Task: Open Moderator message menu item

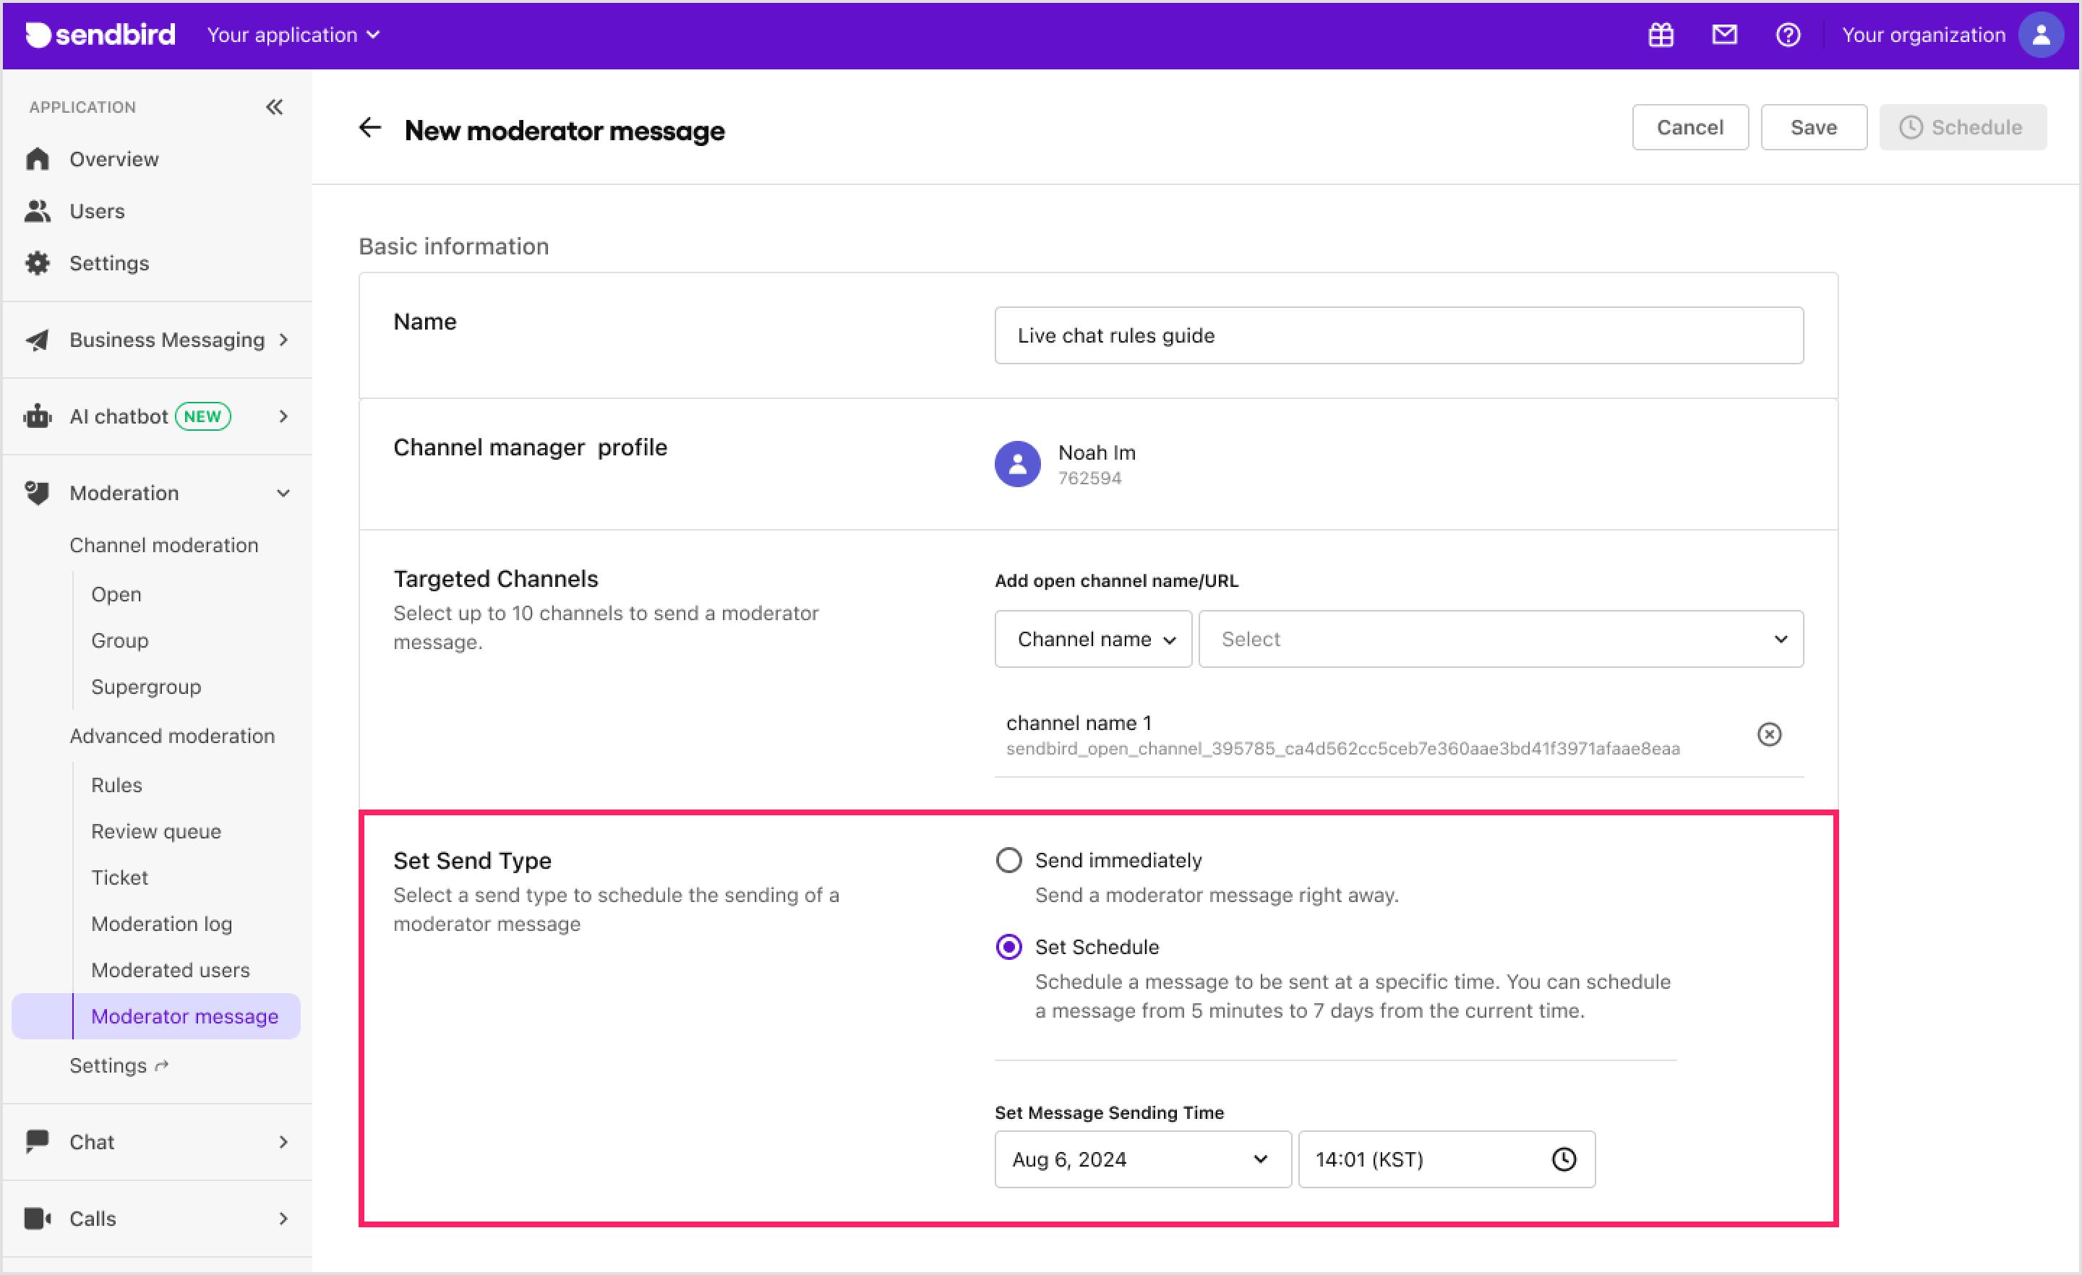Action: pos(156,1016)
